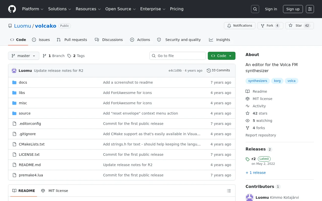
Task: Click the branch icon beside 1 Branch
Action: 45,56
